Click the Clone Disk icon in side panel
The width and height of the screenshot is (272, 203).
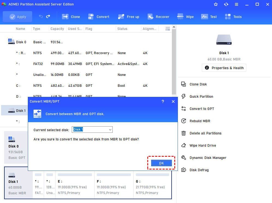184,84
